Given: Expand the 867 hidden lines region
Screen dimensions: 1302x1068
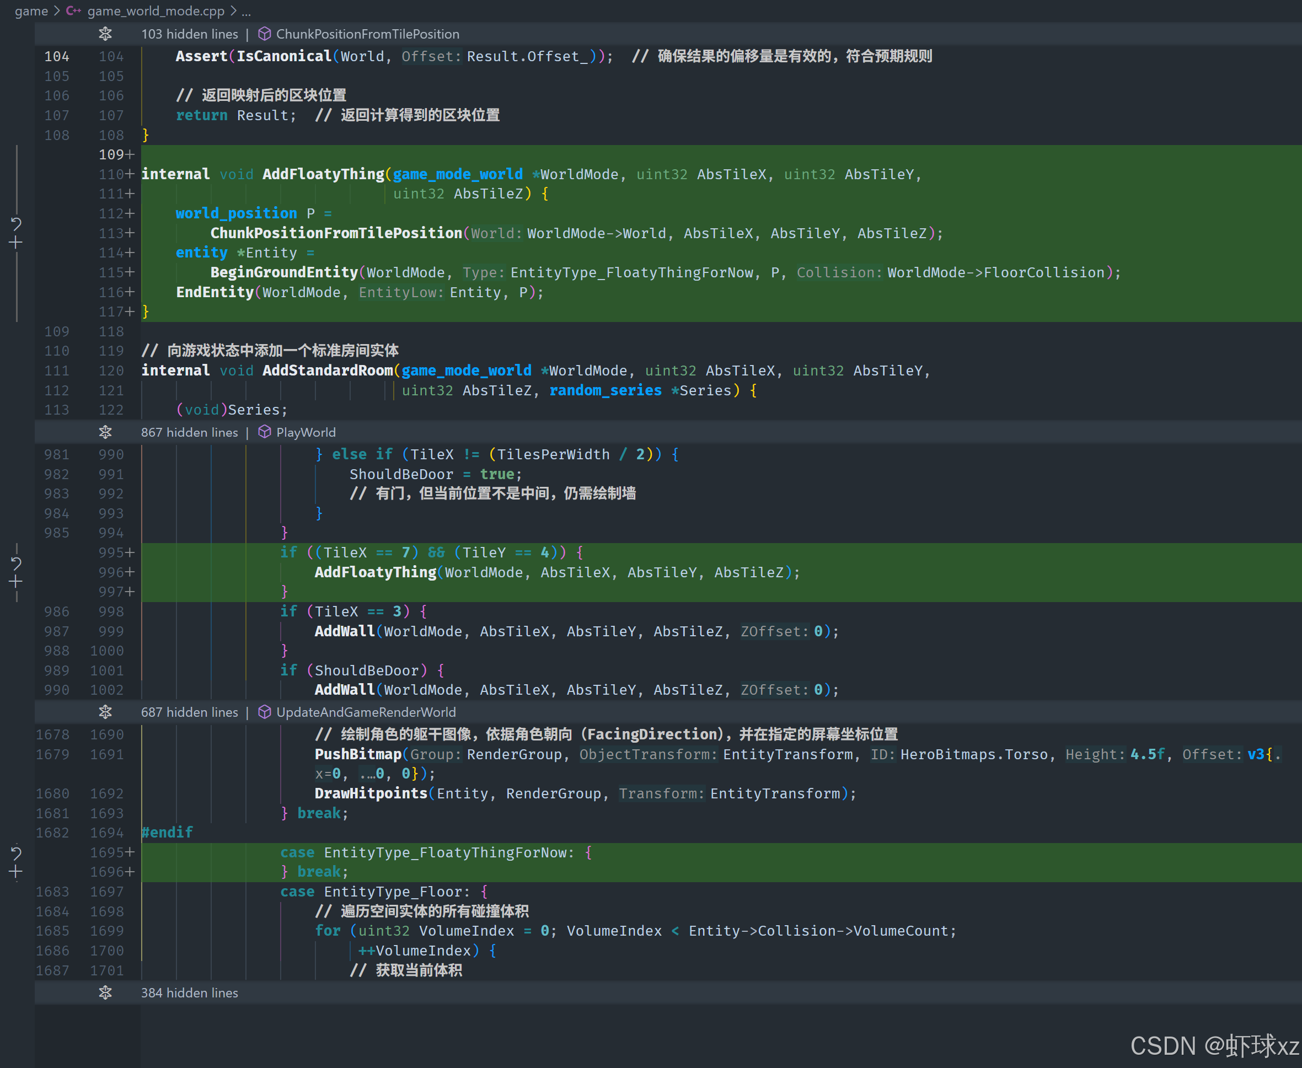Looking at the screenshot, I should (x=105, y=432).
